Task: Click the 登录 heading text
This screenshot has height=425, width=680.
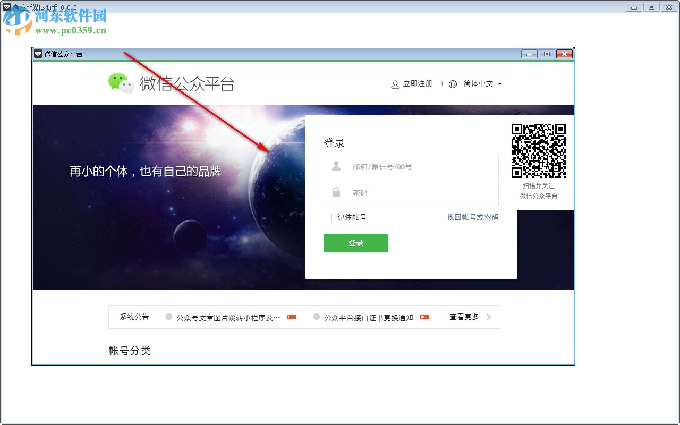Action: coord(334,143)
